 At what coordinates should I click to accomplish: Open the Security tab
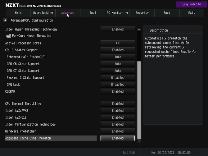(x=142, y=13)
